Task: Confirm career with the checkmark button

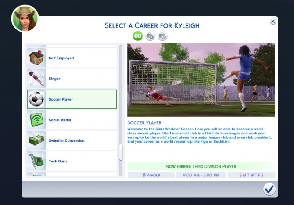Action: pyautogui.click(x=269, y=189)
